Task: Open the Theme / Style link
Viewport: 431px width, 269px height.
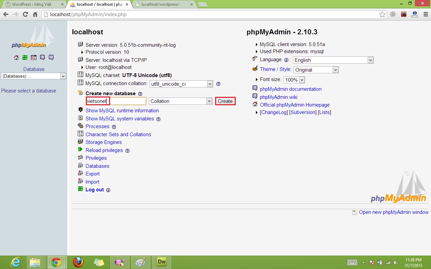Action: 275,69
